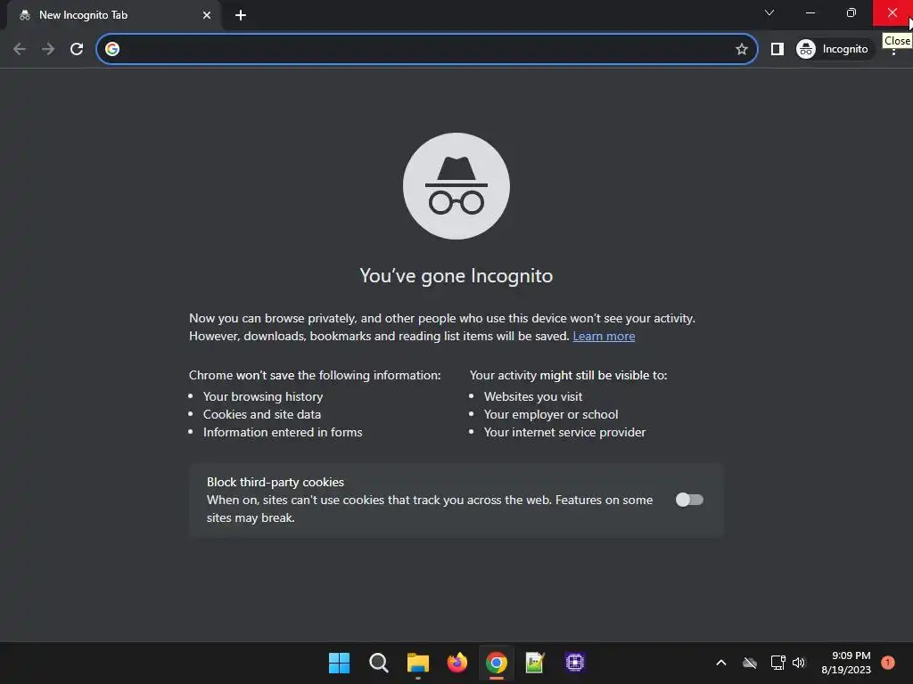Close the New Incognito Tab
Screen dimensions: 913x684
tap(207, 15)
